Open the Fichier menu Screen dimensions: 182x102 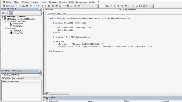tap(9, 2)
